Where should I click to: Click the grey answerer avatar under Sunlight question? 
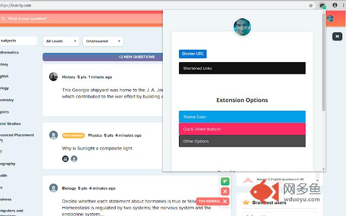pyautogui.click(x=74, y=159)
